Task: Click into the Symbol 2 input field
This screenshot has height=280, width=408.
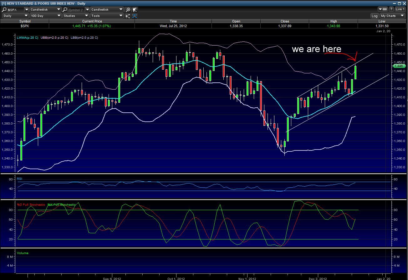Action: [76, 10]
